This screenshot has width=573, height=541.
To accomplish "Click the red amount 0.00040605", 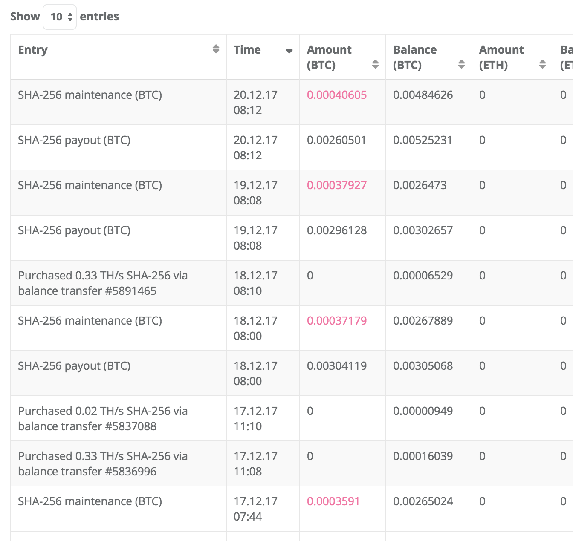I will 337,95.
